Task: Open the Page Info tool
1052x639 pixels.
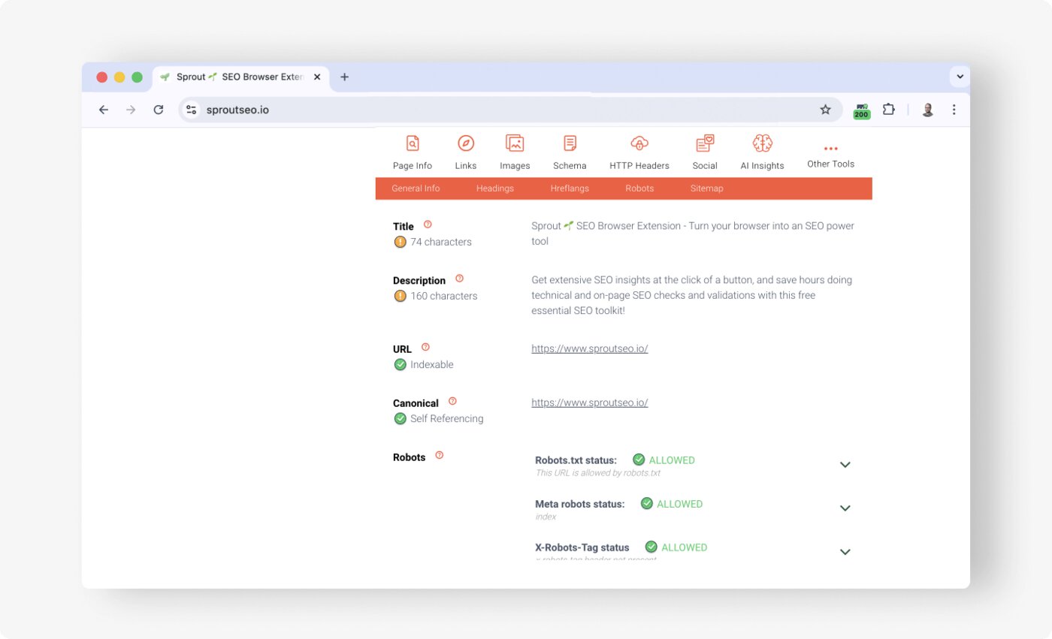Action: pyautogui.click(x=412, y=151)
